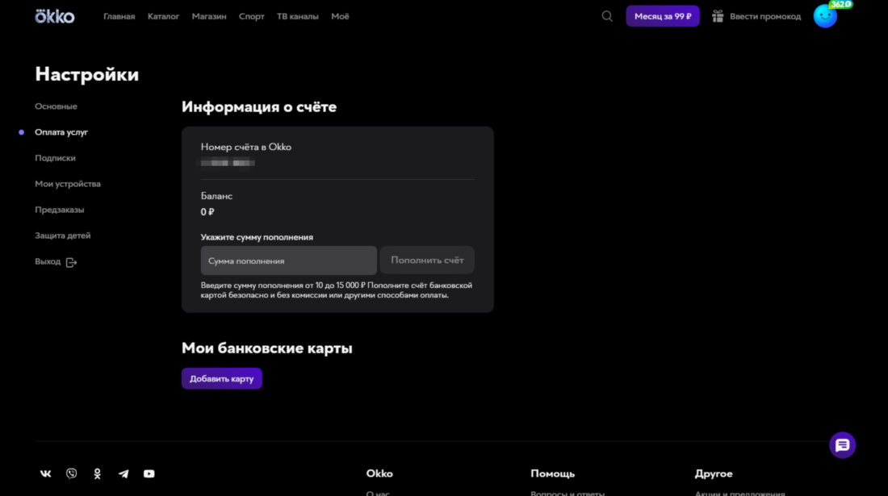Click the gift promo code icon
Viewport: 888px width, 496px height.
coord(718,16)
